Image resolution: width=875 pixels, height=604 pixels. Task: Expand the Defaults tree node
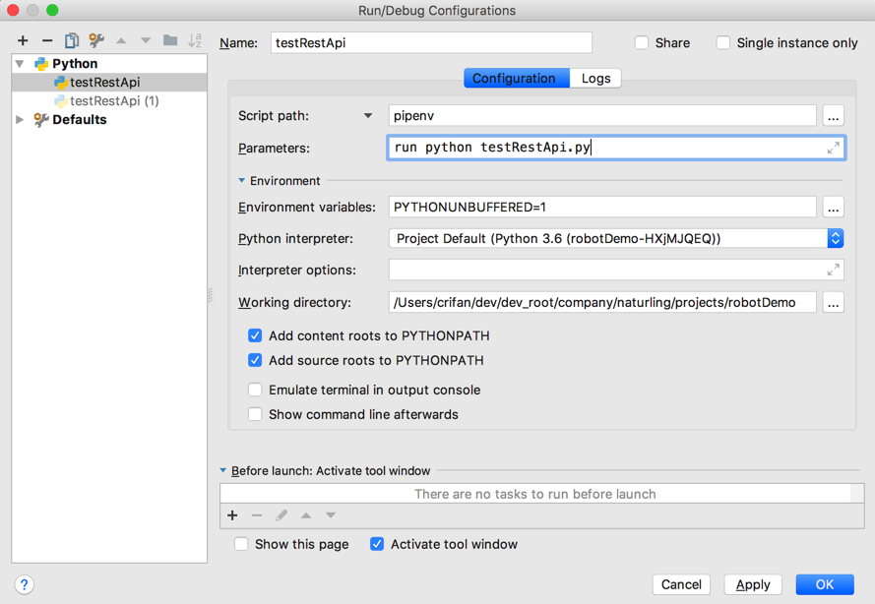20,120
